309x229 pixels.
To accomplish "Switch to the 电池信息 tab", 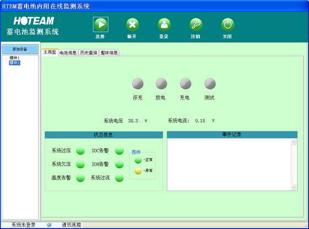I will pyautogui.click(x=68, y=53).
